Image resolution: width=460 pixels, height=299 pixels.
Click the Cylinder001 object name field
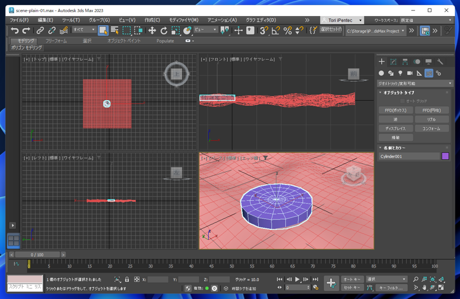(409, 156)
